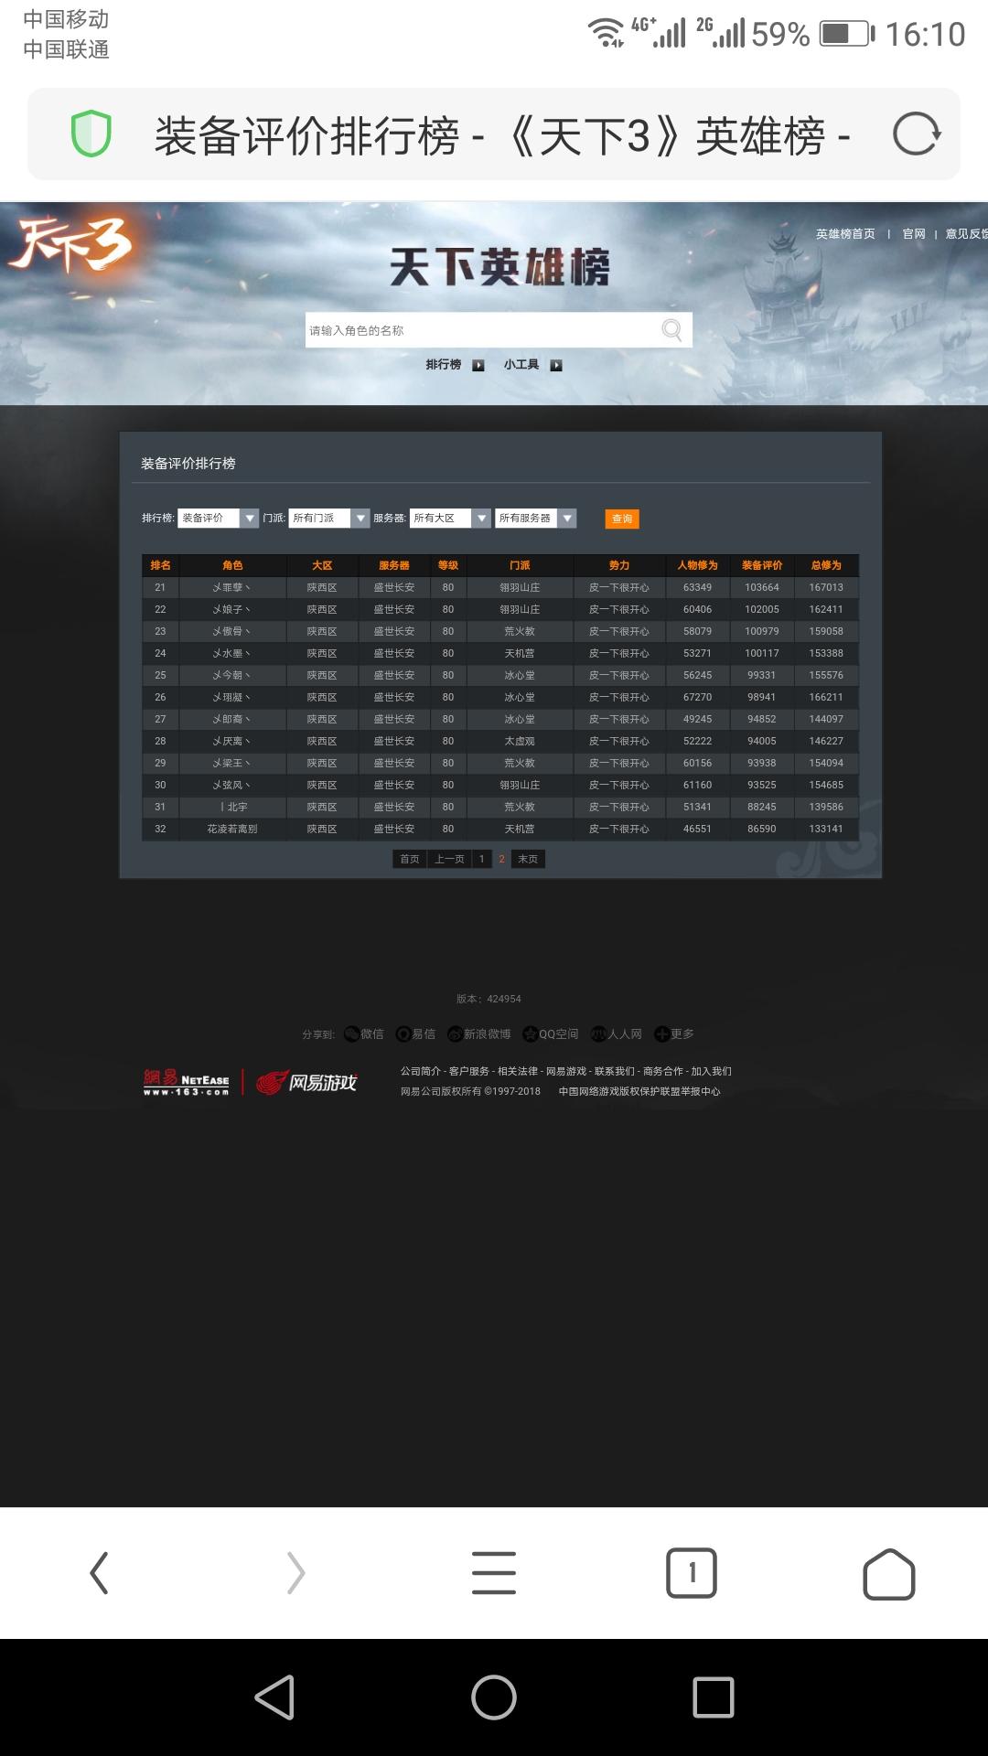
Task: Share to 人人网
Action: 617,1033
